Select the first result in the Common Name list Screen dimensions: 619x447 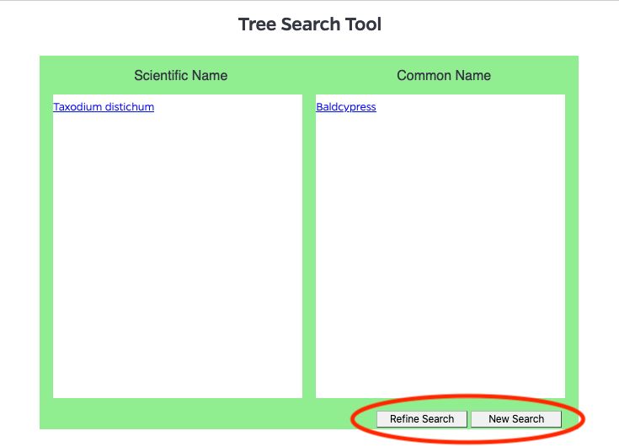(x=346, y=107)
